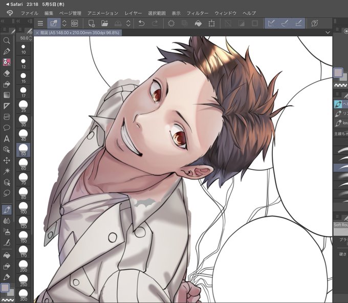Select the pink custom sub tool icon
The height and width of the screenshot is (303, 348).
point(7,62)
